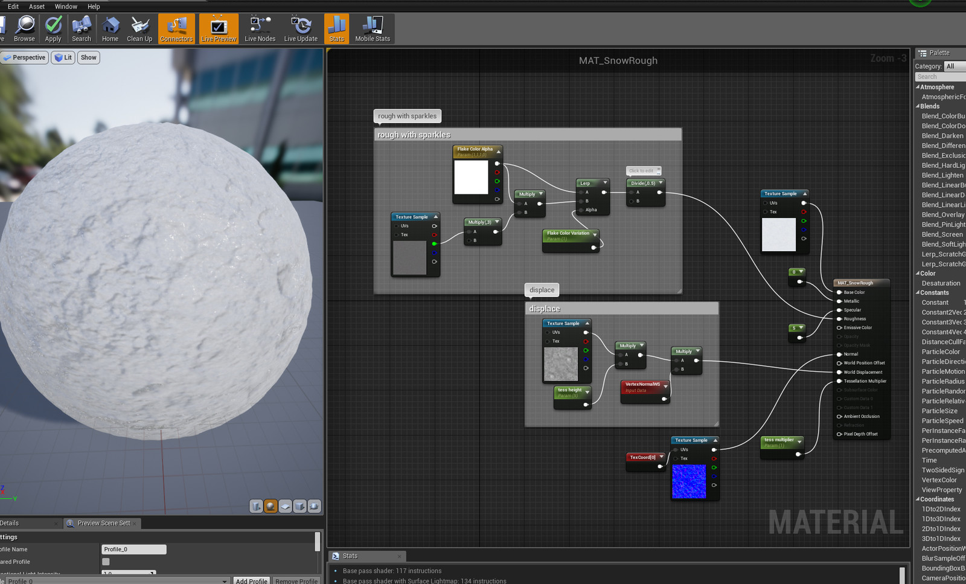Open the Search toolbar tool
Screen dimensions: 966x584
tap(82, 29)
